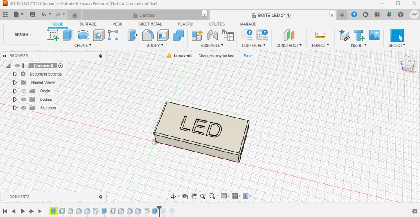Open the Help question mark icon
This screenshot has width=420, height=217.
click(x=400, y=14)
